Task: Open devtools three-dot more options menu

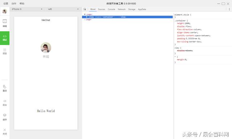Action: (229, 9)
